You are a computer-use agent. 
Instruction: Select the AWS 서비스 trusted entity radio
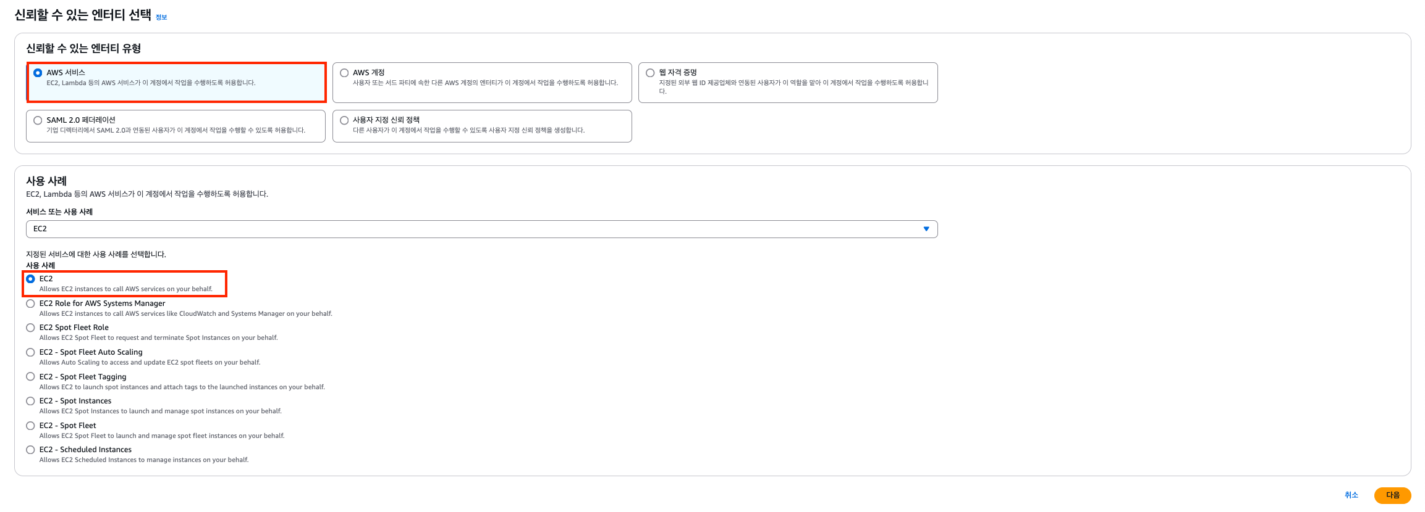38,73
